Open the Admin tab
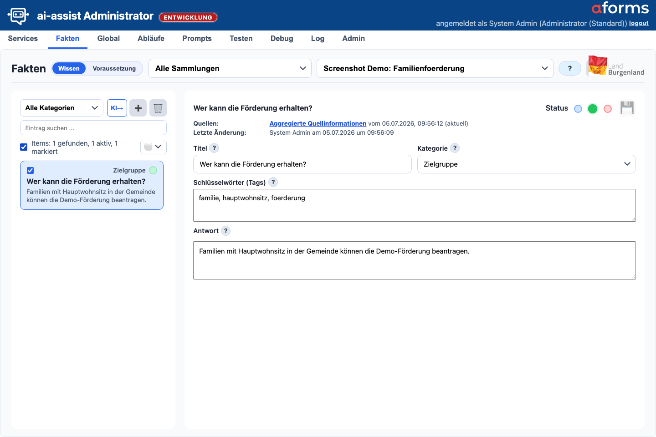This screenshot has height=437, width=656. click(354, 39)
